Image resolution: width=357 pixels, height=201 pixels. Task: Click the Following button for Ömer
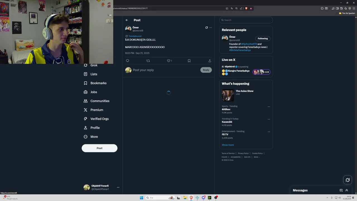[263, 39]
